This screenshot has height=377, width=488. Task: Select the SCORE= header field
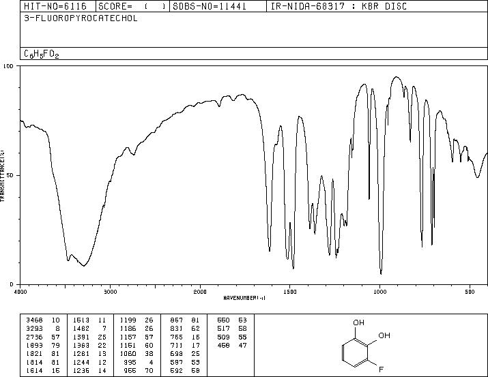pos(132,6)
